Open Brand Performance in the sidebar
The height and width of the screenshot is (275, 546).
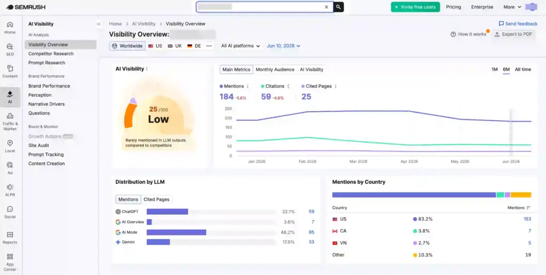click(49, 86)
